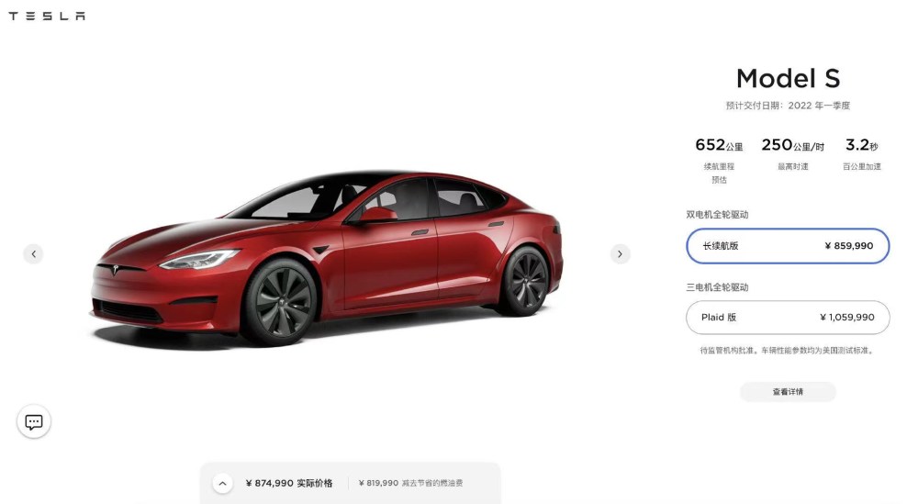Open the chat support bubble
This screenshot has width=918, height=504.
click(x=34, y=421)
